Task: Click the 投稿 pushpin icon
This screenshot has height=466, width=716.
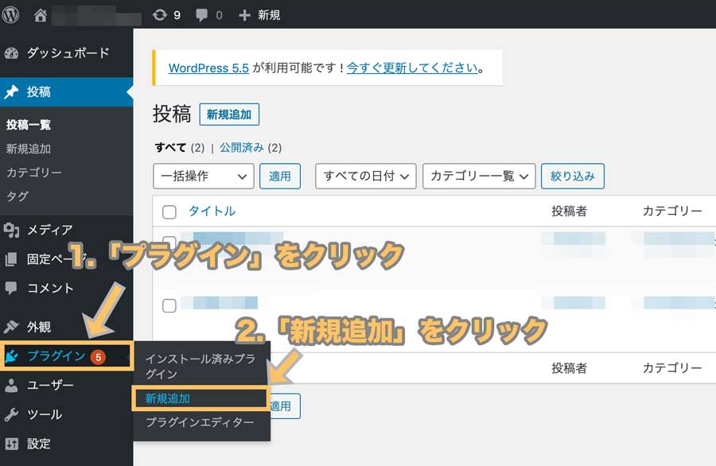Action: click(11, 91)
